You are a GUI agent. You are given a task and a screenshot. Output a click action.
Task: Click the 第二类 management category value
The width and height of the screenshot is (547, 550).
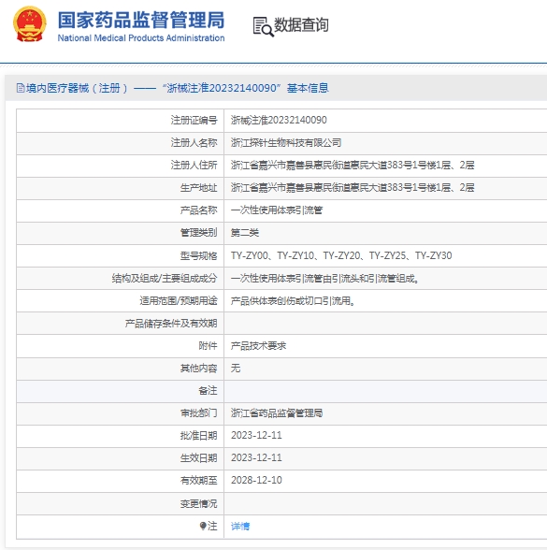point(245,233)
